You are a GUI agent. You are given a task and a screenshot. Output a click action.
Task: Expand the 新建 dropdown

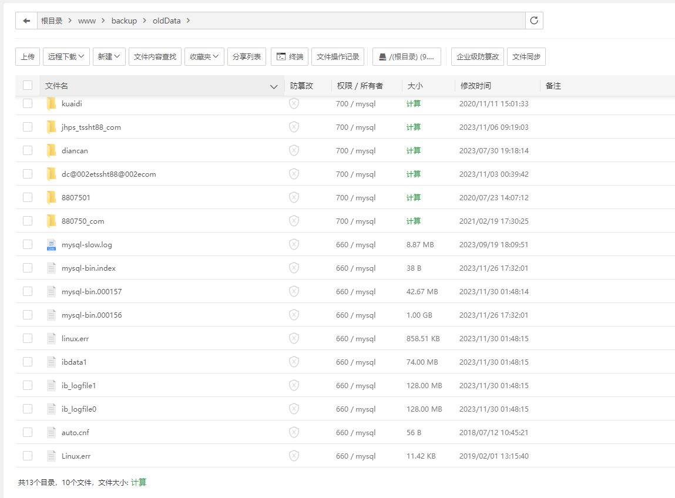click(x=109, y=57)
